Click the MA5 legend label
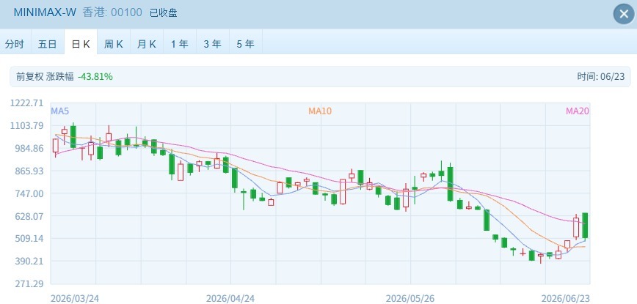 tap(59, 111)
